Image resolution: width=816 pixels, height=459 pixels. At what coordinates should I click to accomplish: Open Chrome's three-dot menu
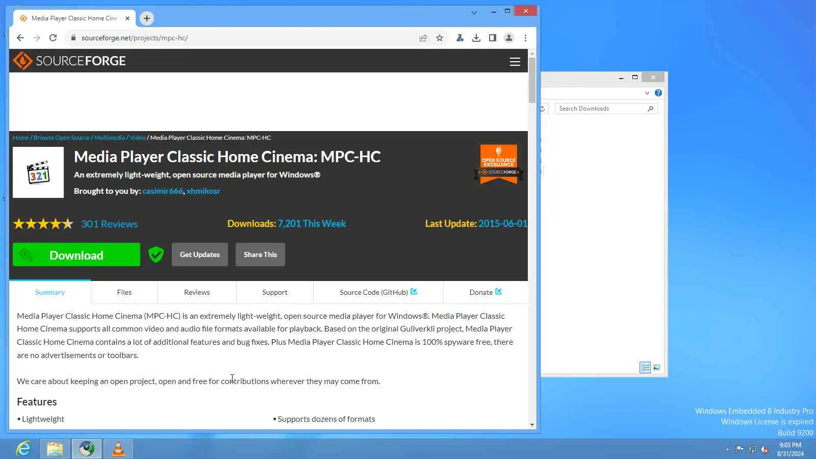525,38
